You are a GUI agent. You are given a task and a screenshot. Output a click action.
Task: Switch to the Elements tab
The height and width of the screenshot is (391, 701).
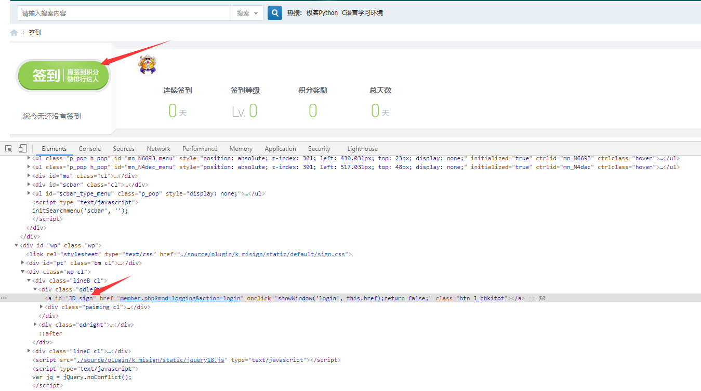coord(54,149)
